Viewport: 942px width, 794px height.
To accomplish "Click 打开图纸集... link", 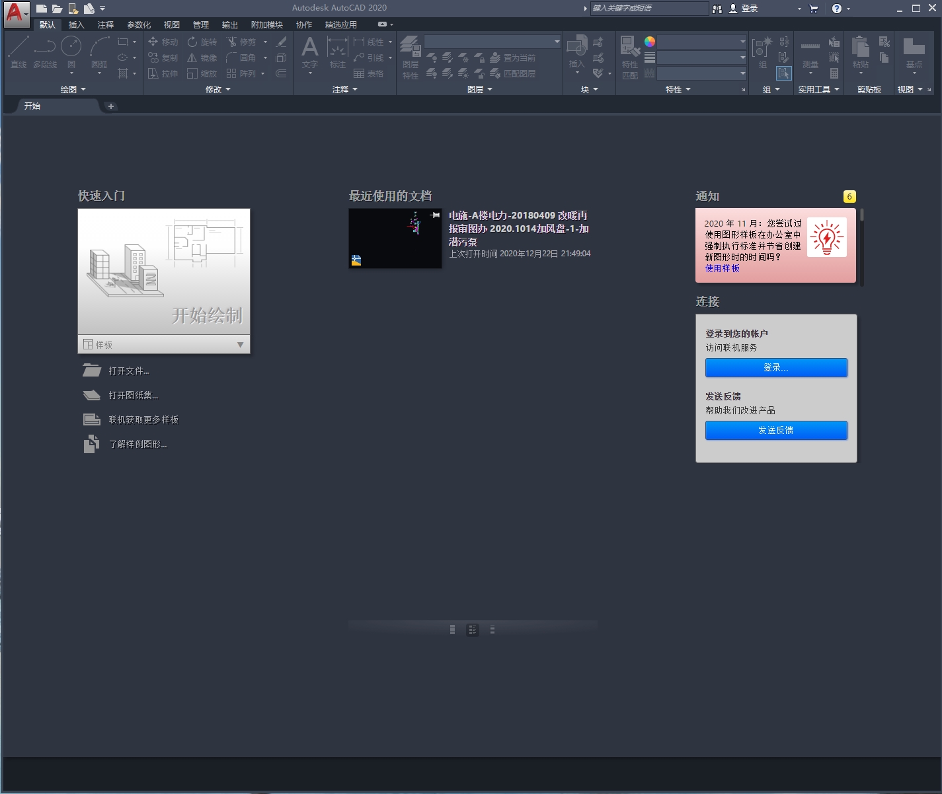I will 134,395.
